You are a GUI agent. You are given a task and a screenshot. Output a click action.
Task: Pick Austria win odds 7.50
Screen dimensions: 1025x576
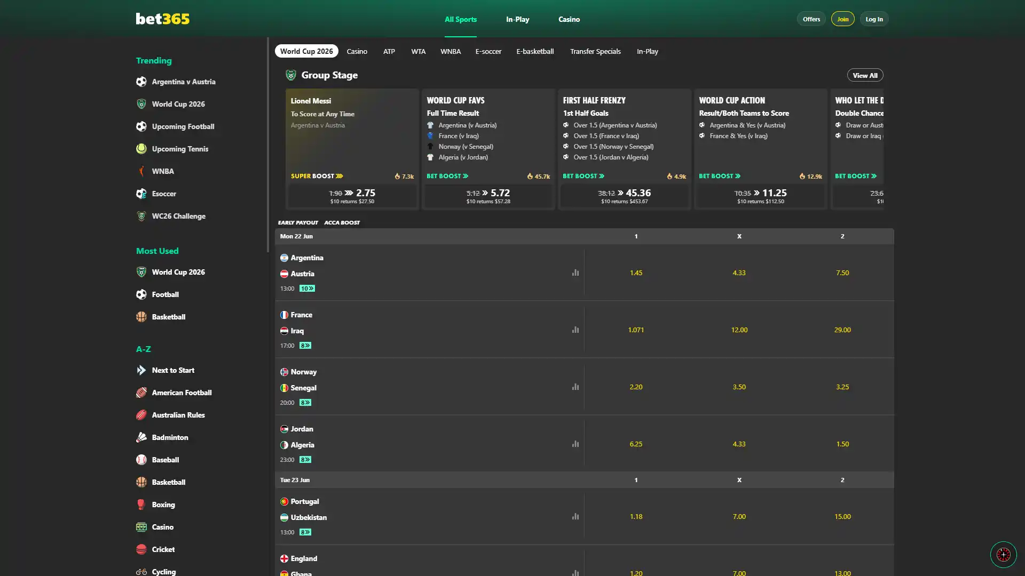pos(842,273)
